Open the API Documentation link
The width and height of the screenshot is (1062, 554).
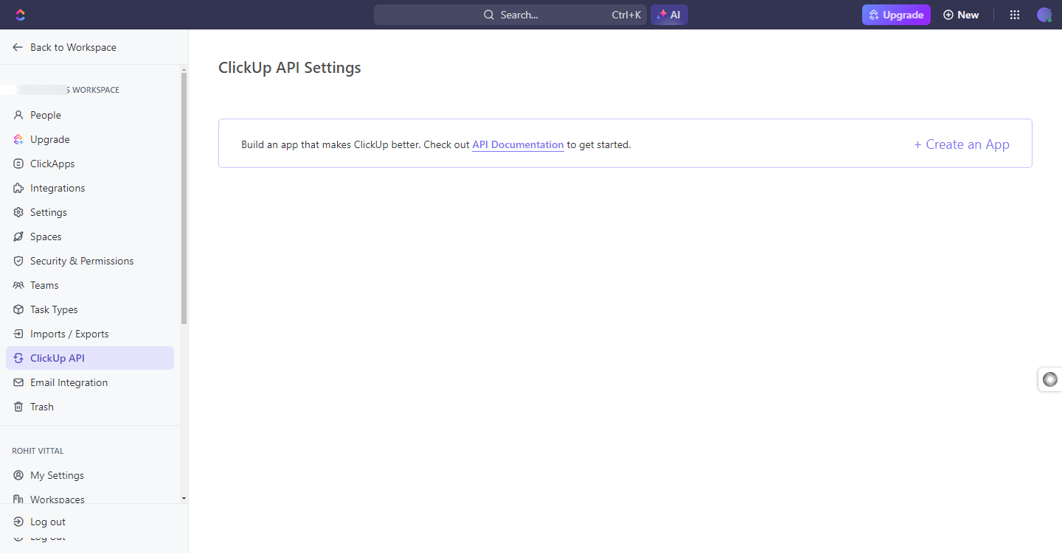[518, 145]
